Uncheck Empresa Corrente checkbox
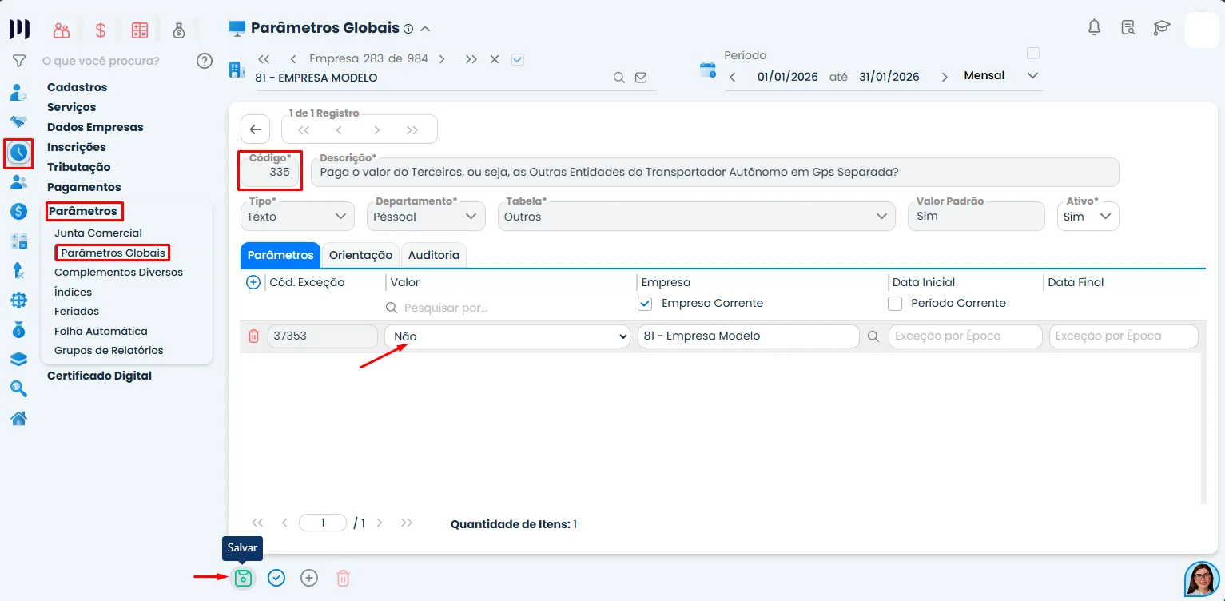 [x=645, y=304]
